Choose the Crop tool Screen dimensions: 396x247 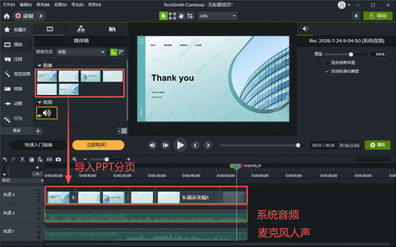(x=190, y=16)
